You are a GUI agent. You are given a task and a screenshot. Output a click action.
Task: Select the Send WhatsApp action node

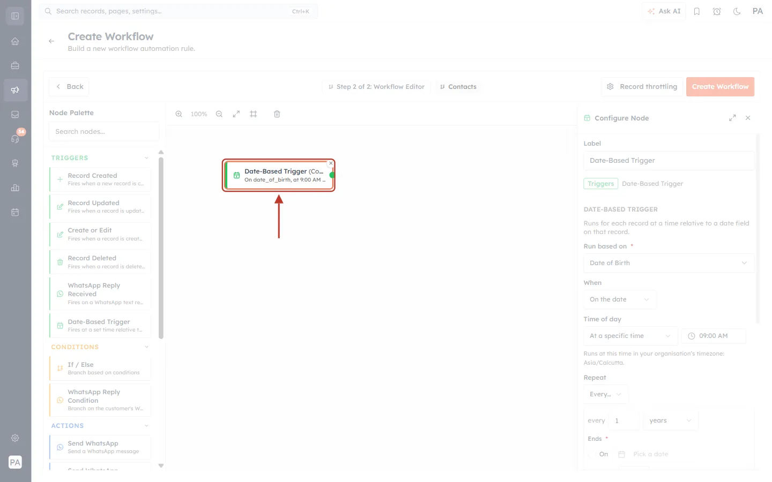tap(100, 447)
